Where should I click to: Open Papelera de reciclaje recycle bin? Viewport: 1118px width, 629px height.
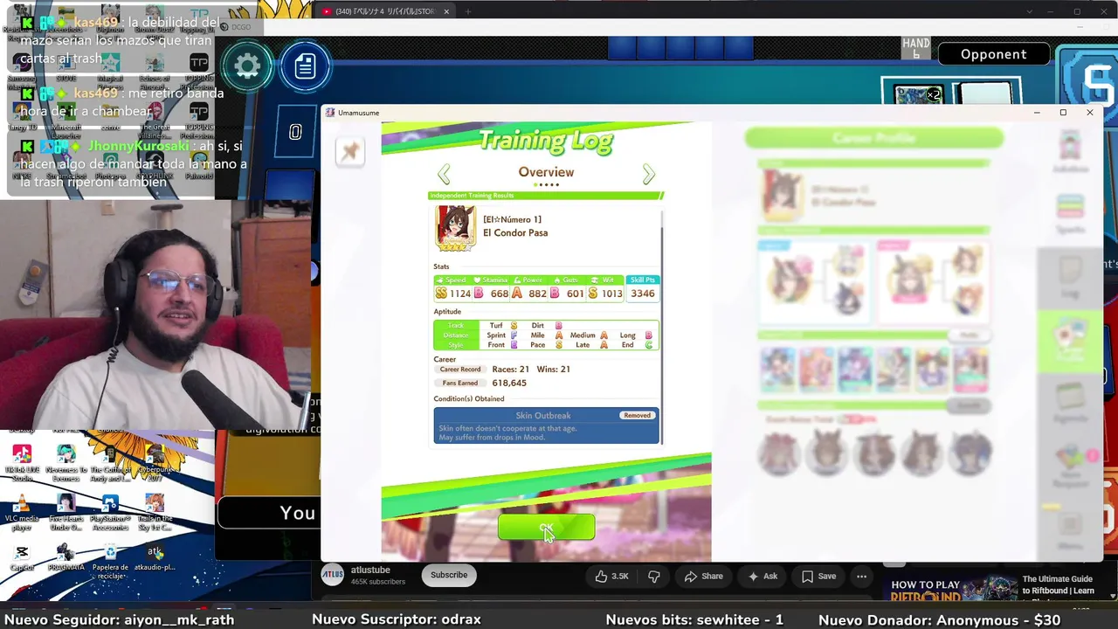(110, 561)
